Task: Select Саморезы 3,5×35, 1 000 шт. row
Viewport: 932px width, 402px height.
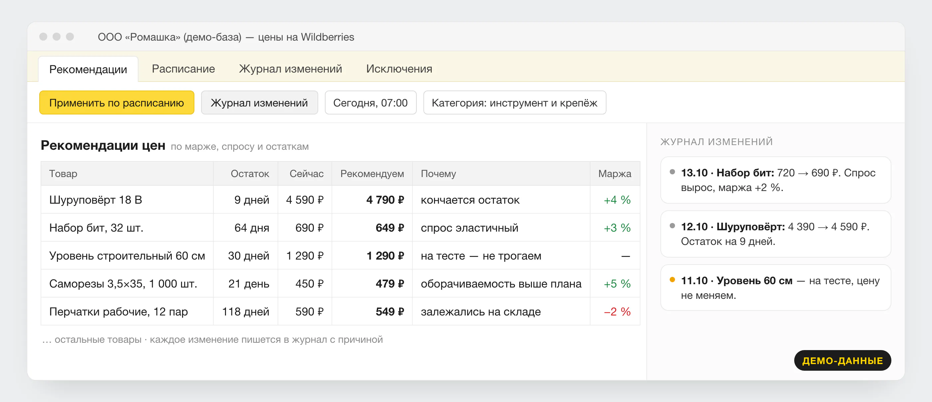Action: pos(340,283)
